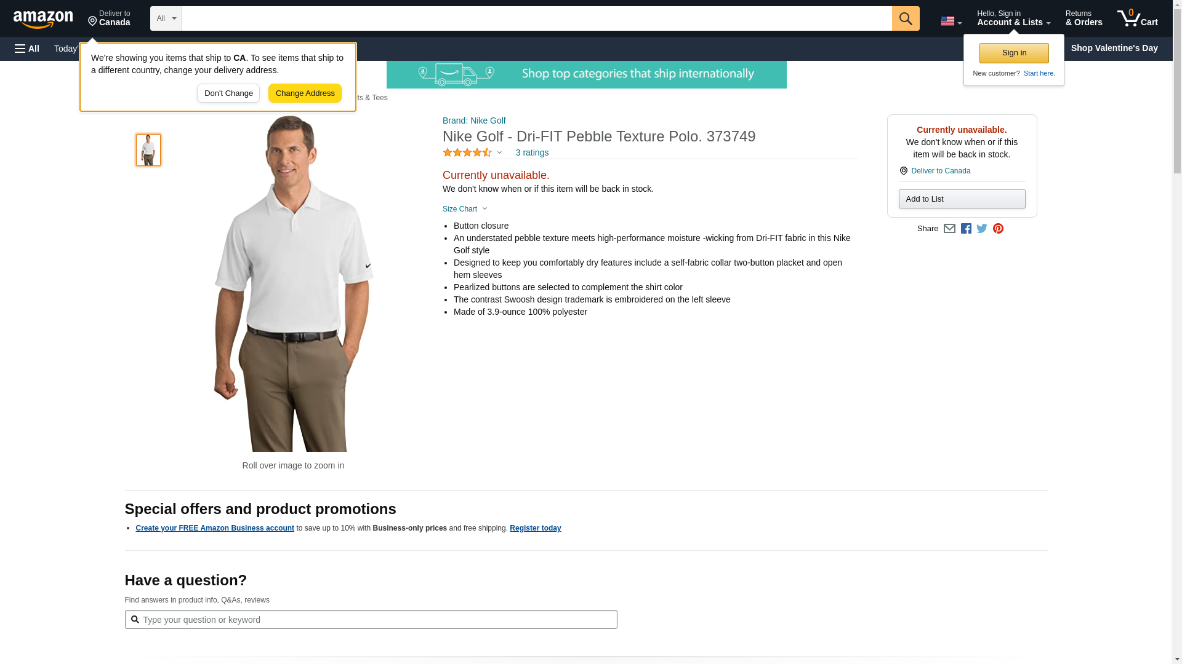Open the search category All dropdown
The image size is (1182, 664).
point(166,18)
